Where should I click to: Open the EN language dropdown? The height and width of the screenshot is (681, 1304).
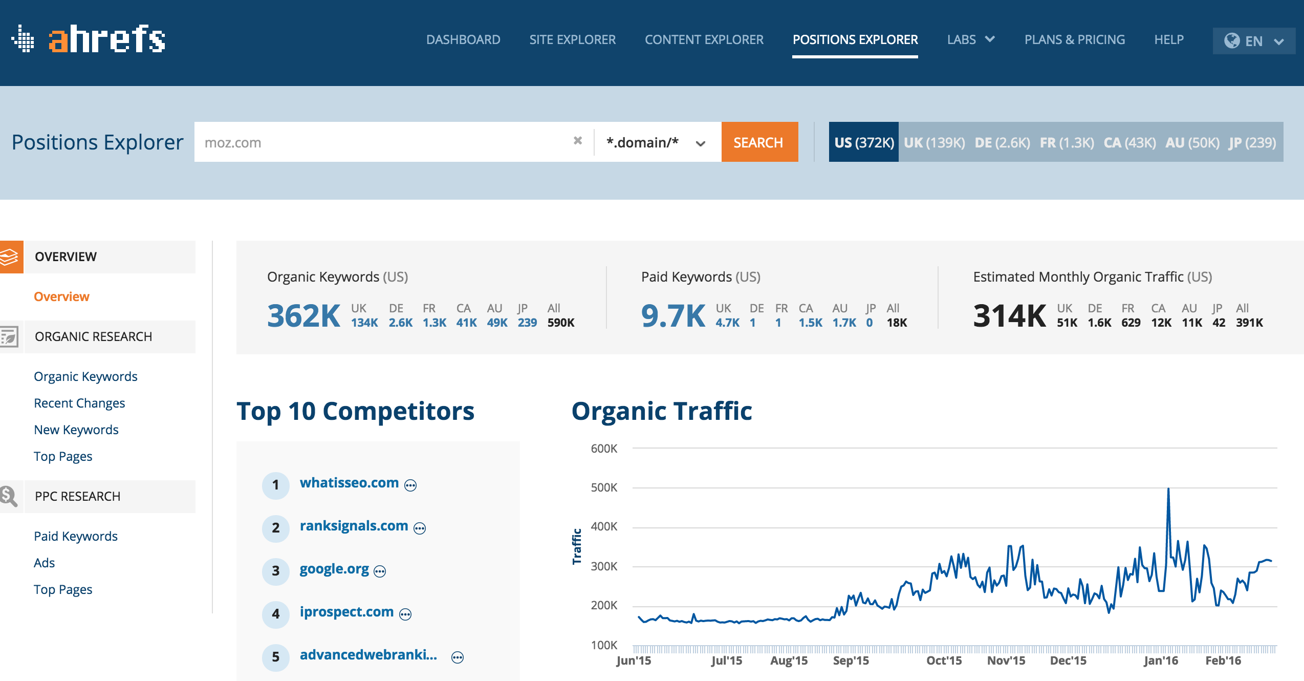1254,40
